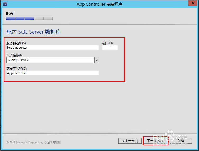This screenshot has height=151, width=199.
Task: Click the 配置 step label
Action: click(10, 13)
